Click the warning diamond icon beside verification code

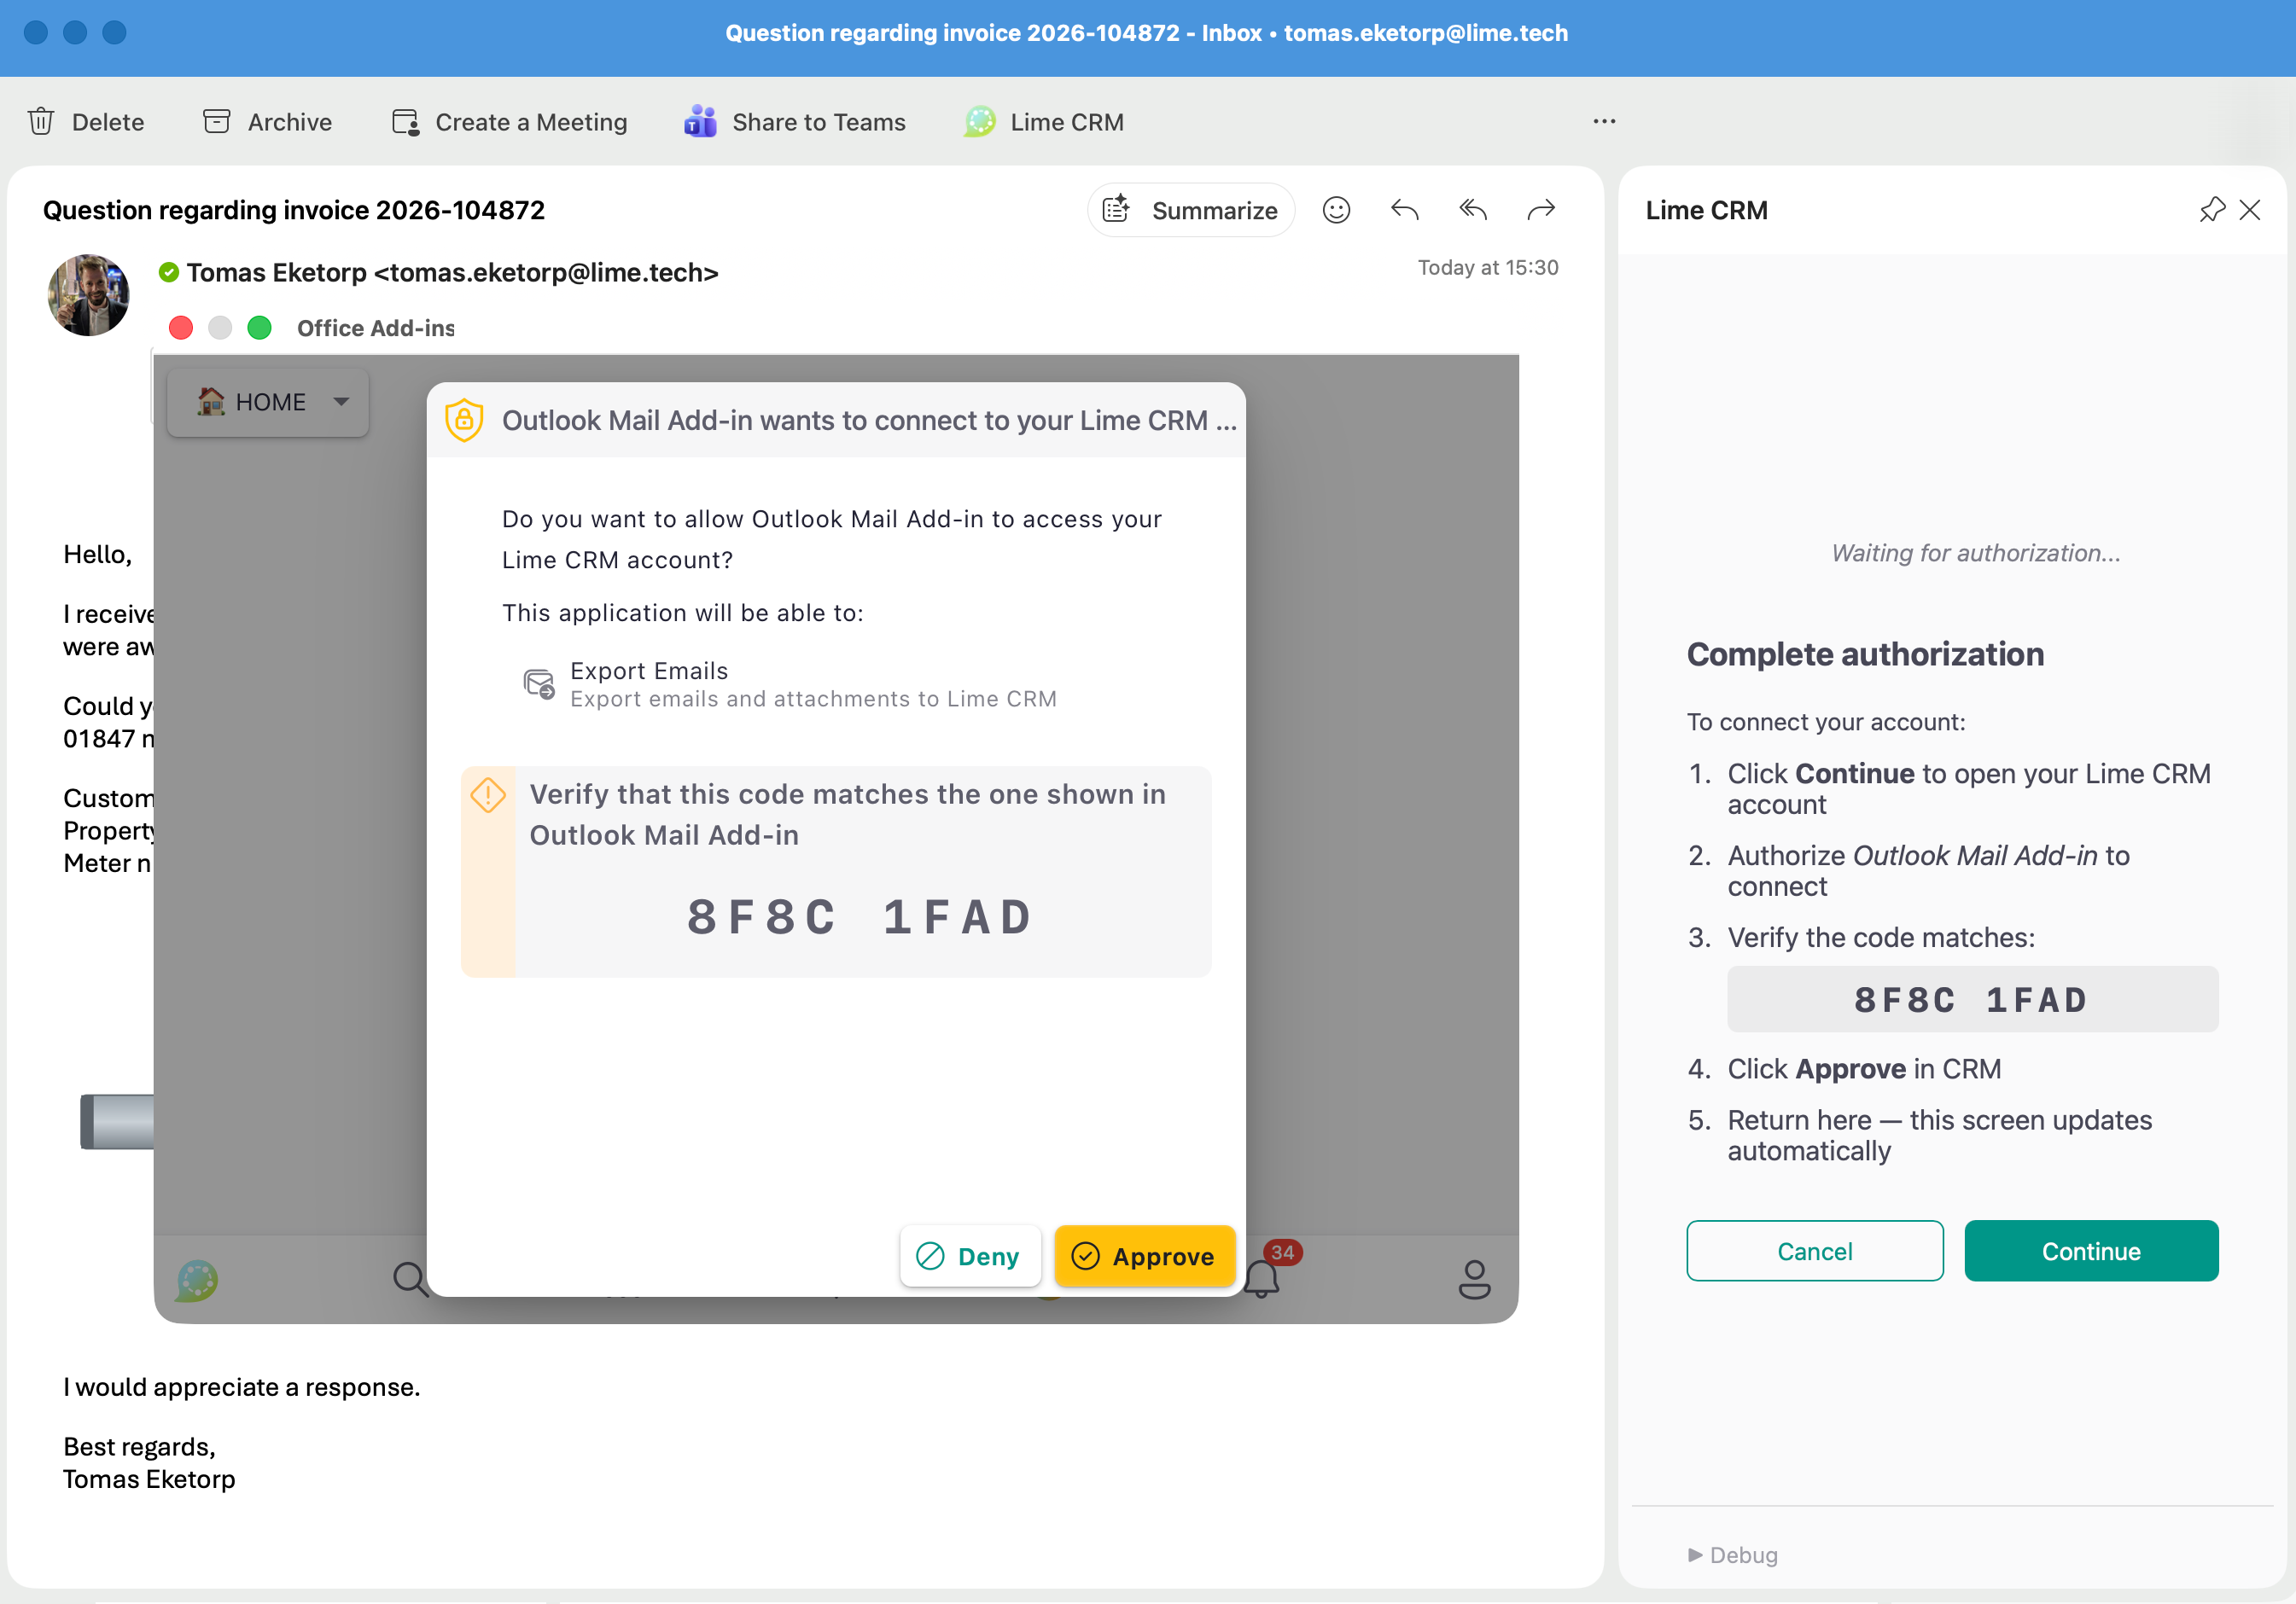click(x=488, y=795)
